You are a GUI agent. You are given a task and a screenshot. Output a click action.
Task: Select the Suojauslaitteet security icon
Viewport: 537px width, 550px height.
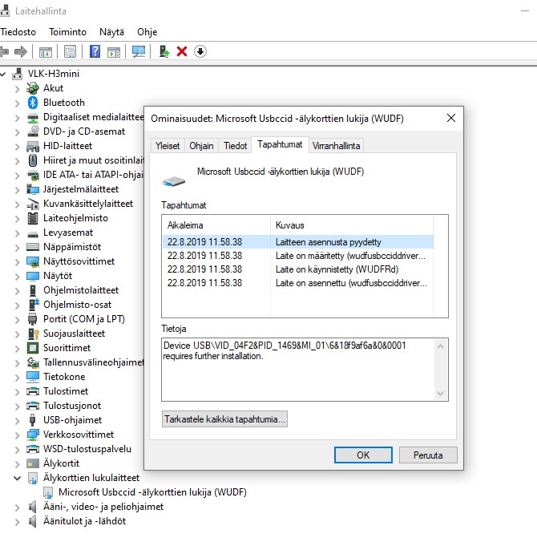pyautogui.click(x=33, y=334)
